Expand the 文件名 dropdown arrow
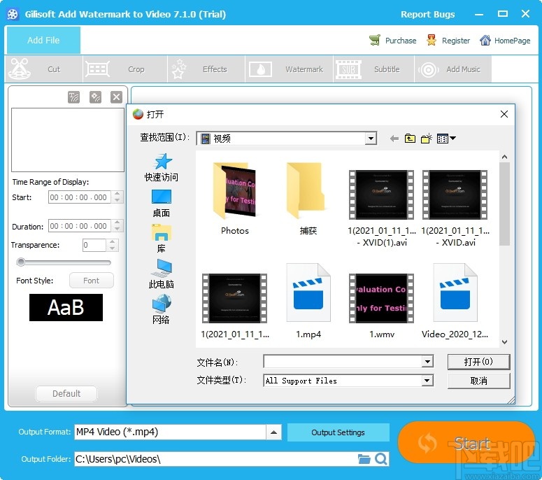The width and height of the screenshot is (542, 480). pos(427,362)
